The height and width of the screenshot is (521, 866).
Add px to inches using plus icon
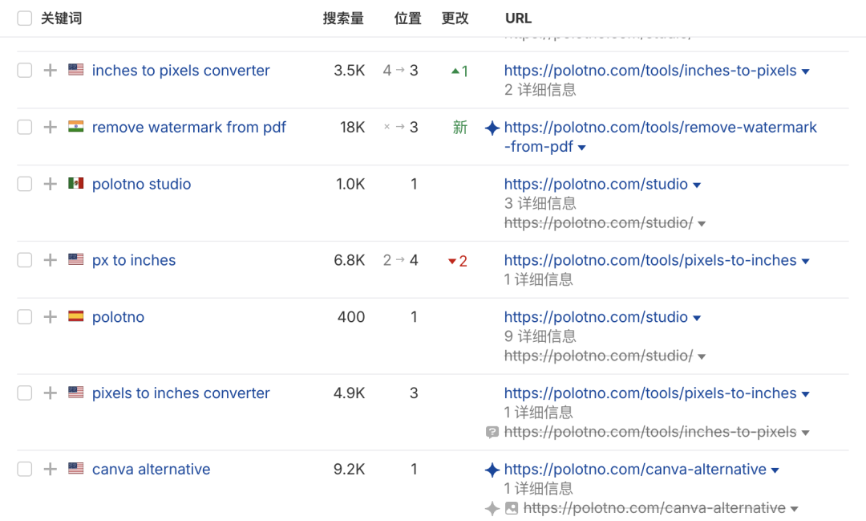tap(51, 260)
